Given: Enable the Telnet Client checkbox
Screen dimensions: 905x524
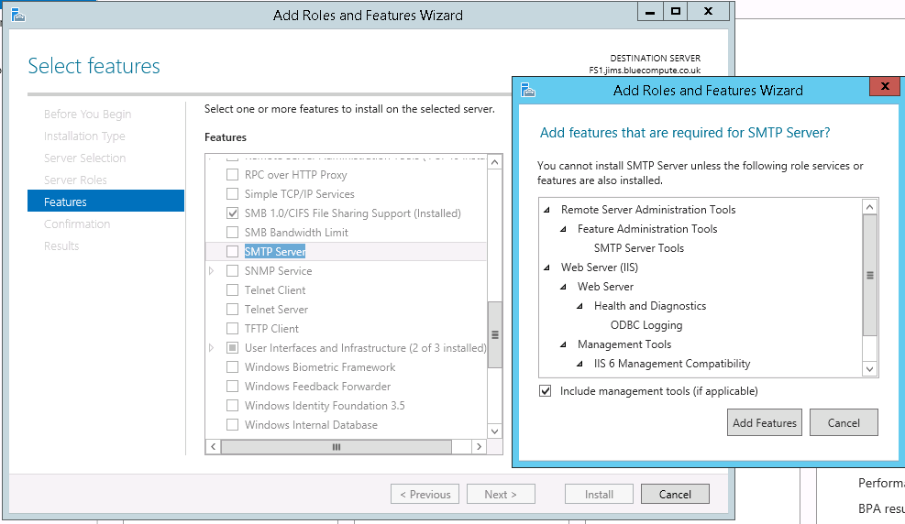Looking at the screenshot, I should click(x=232, y=290).
